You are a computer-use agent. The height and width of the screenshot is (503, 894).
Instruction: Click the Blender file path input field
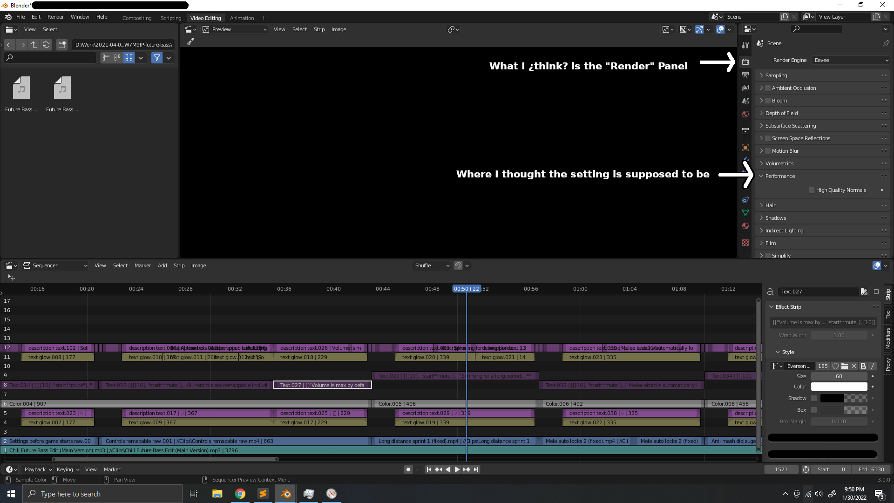coord(123,44)
